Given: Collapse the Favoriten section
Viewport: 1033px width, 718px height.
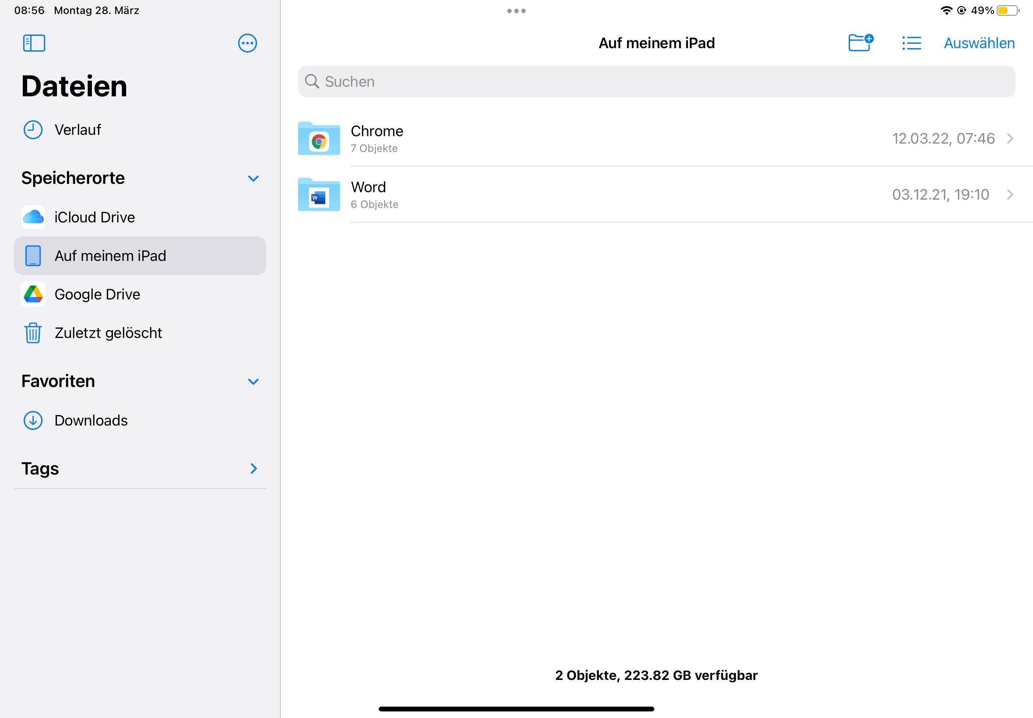Looking at the screenshot, I should (x=253, y=381).
